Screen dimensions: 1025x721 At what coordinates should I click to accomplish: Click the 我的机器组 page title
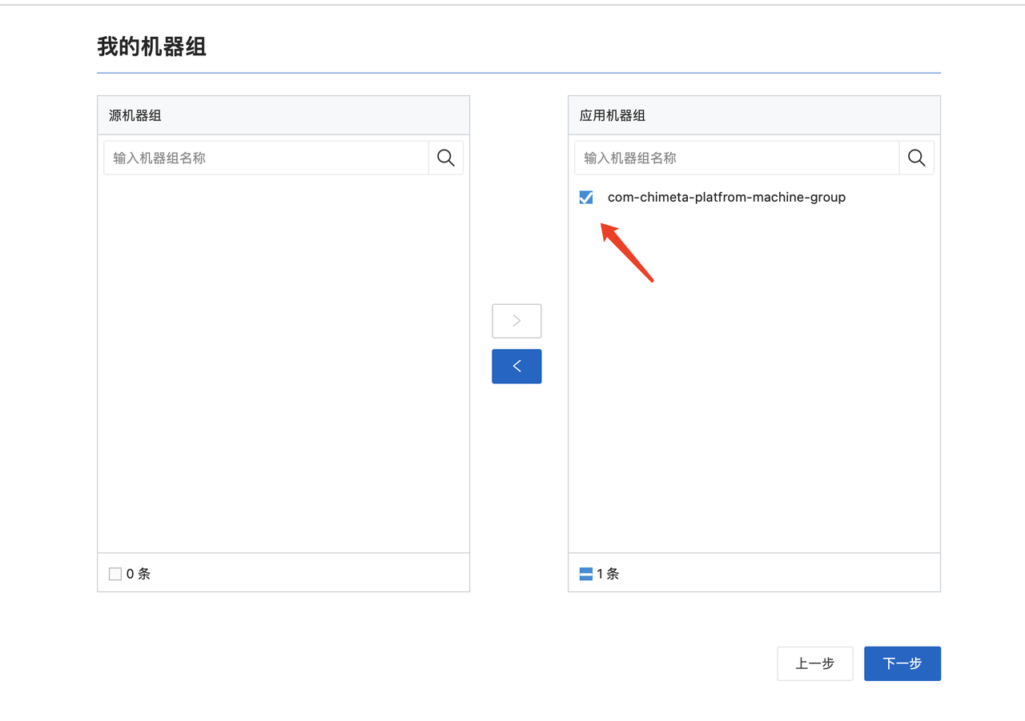(152, 46)
